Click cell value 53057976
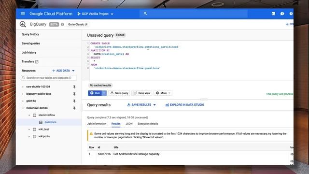 point(104,154)
